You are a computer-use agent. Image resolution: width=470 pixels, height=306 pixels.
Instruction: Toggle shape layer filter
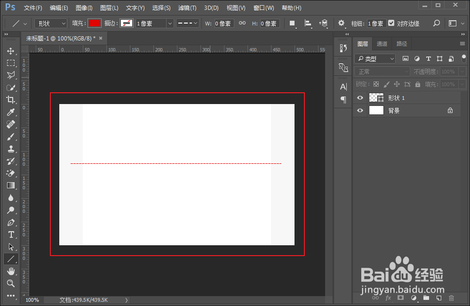(x=439, y=58)
